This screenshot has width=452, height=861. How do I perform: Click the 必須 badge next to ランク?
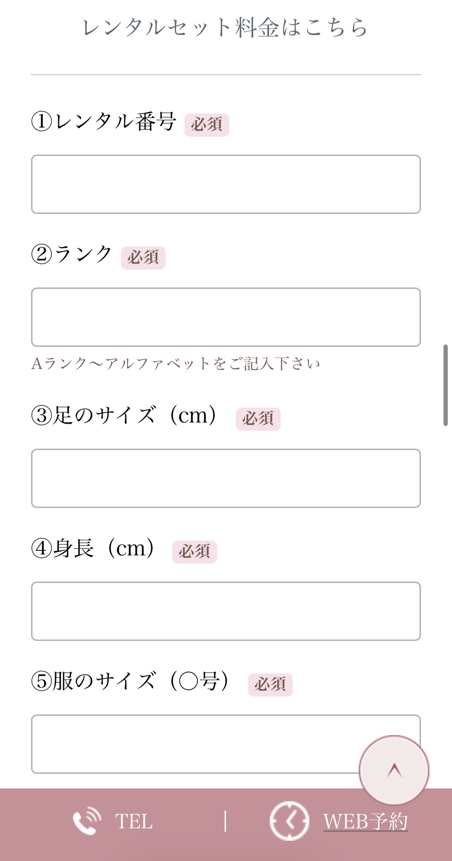tap(143, 258)
